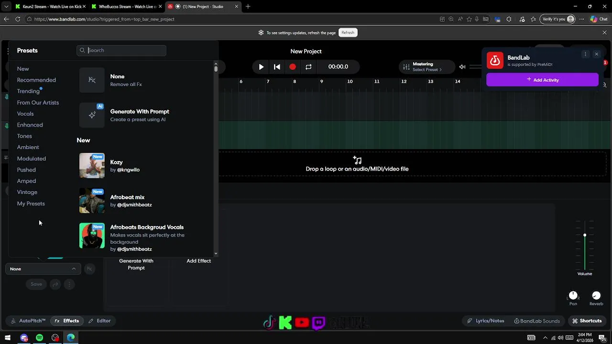The height and width of the screenshot is (344, 612).
Task: Open preset more options three-dot icon
Action: tap(69, 284)
